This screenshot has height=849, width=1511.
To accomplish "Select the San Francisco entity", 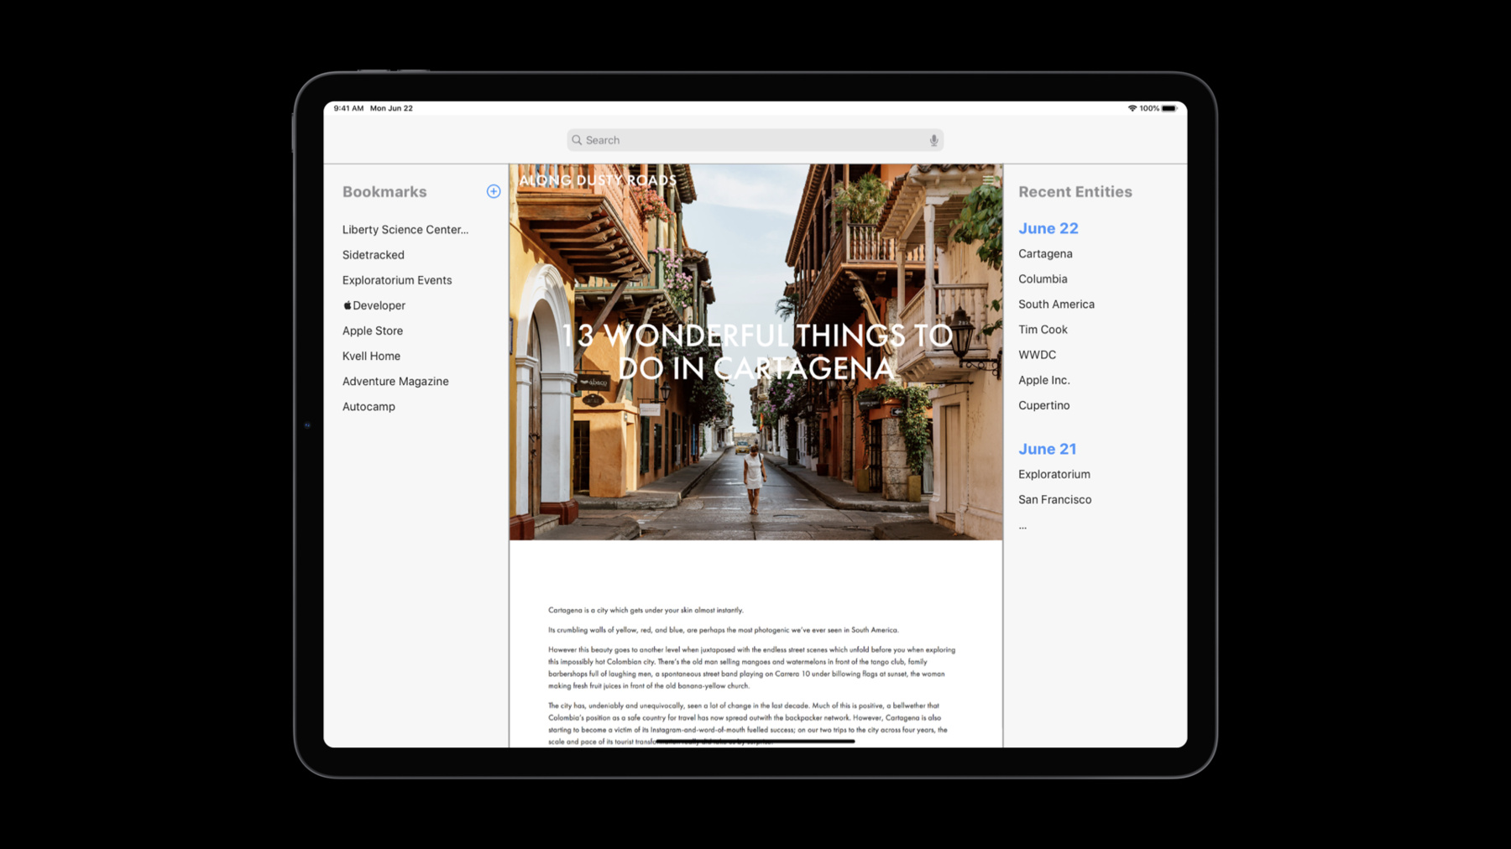I will click(x=1054, y=499).
